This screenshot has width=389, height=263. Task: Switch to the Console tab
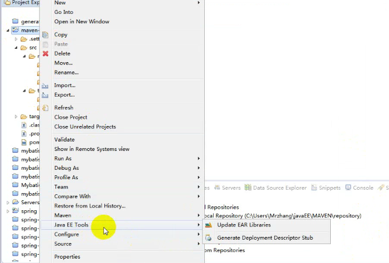coord(360,188)
